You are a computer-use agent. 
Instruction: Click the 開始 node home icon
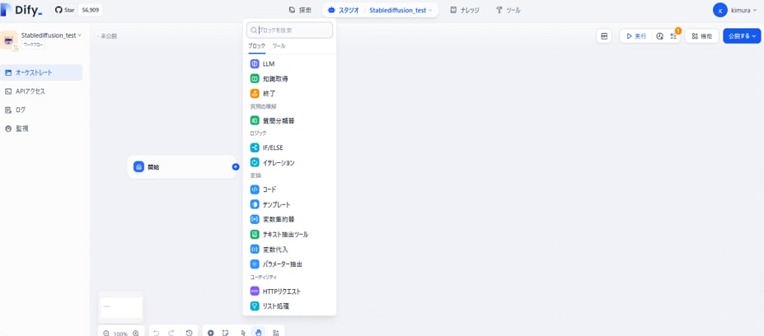[x=138, y=167]
